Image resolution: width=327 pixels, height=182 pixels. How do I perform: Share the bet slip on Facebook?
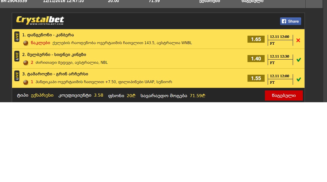tap(290, 21)
